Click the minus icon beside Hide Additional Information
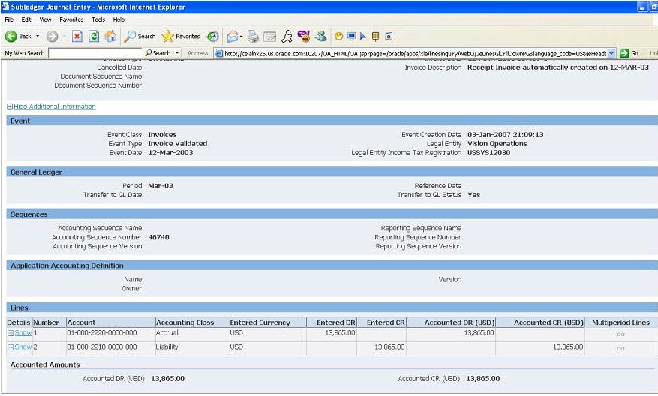The width and height of the screenshot is (658, 396). click(10, 106)
